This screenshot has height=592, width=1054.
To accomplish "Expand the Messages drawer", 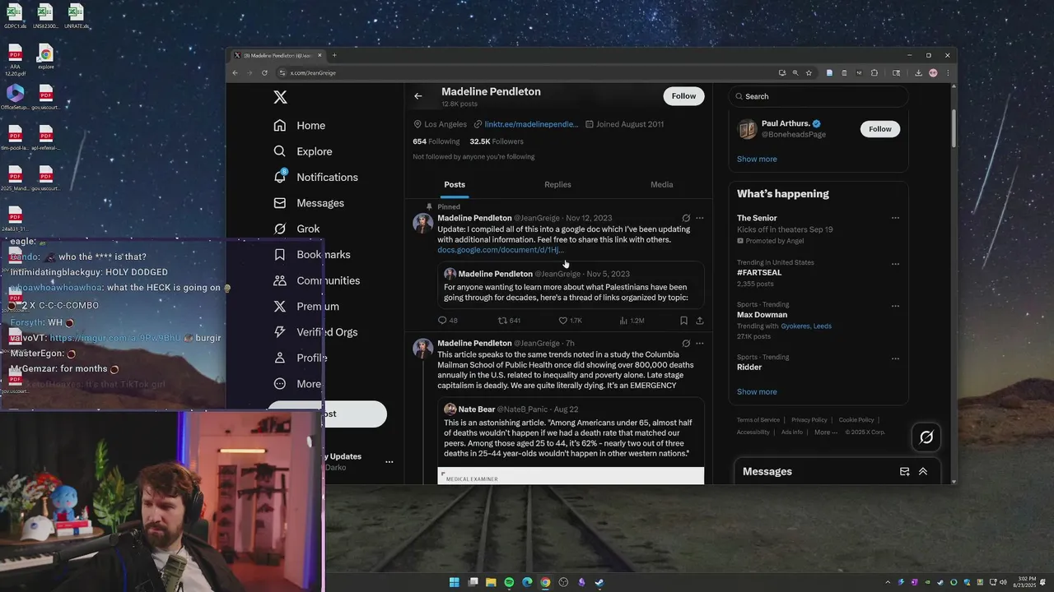I will point(923,471).
